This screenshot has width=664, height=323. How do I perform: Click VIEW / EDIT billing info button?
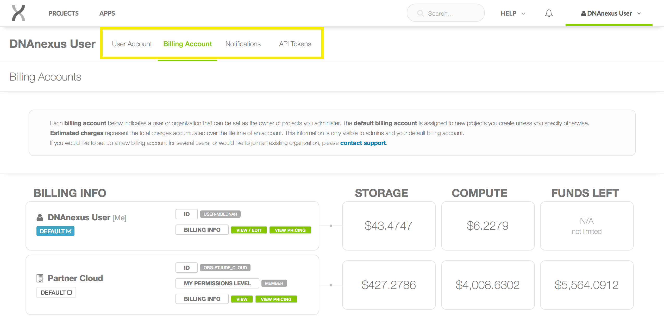pyautogui.click(x=249, y=230)
